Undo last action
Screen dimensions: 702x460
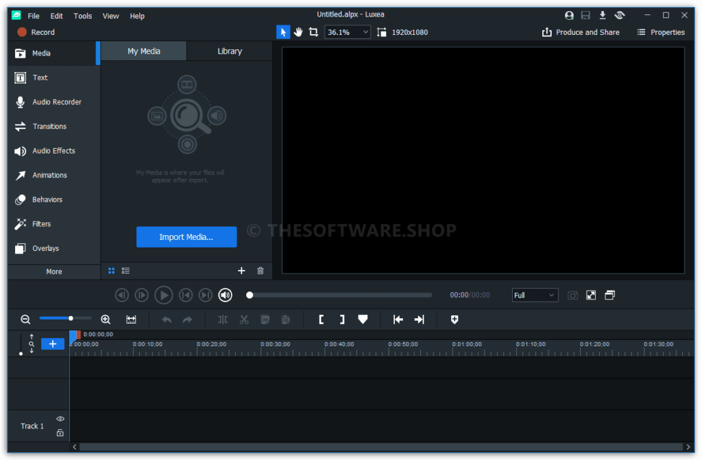coord(167,319)
